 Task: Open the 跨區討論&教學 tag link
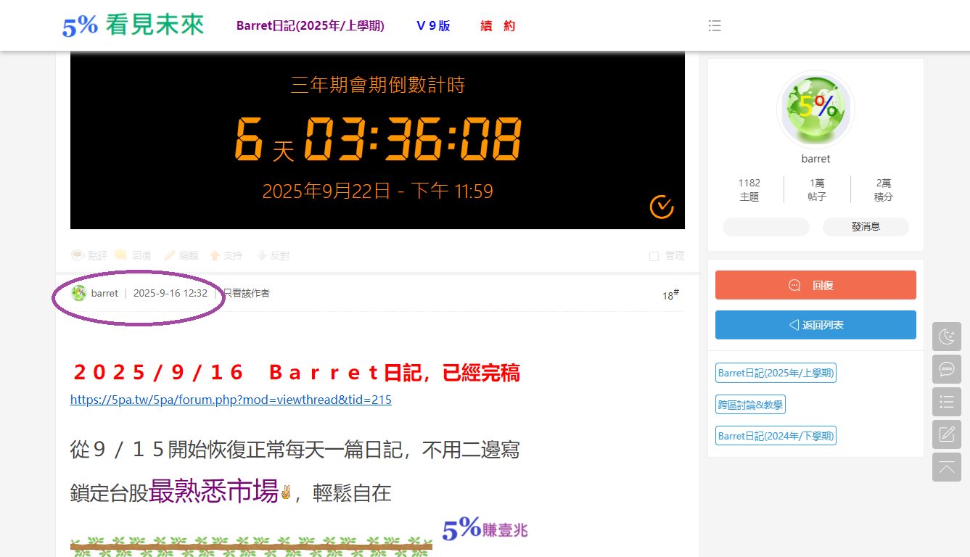(750, 405)
